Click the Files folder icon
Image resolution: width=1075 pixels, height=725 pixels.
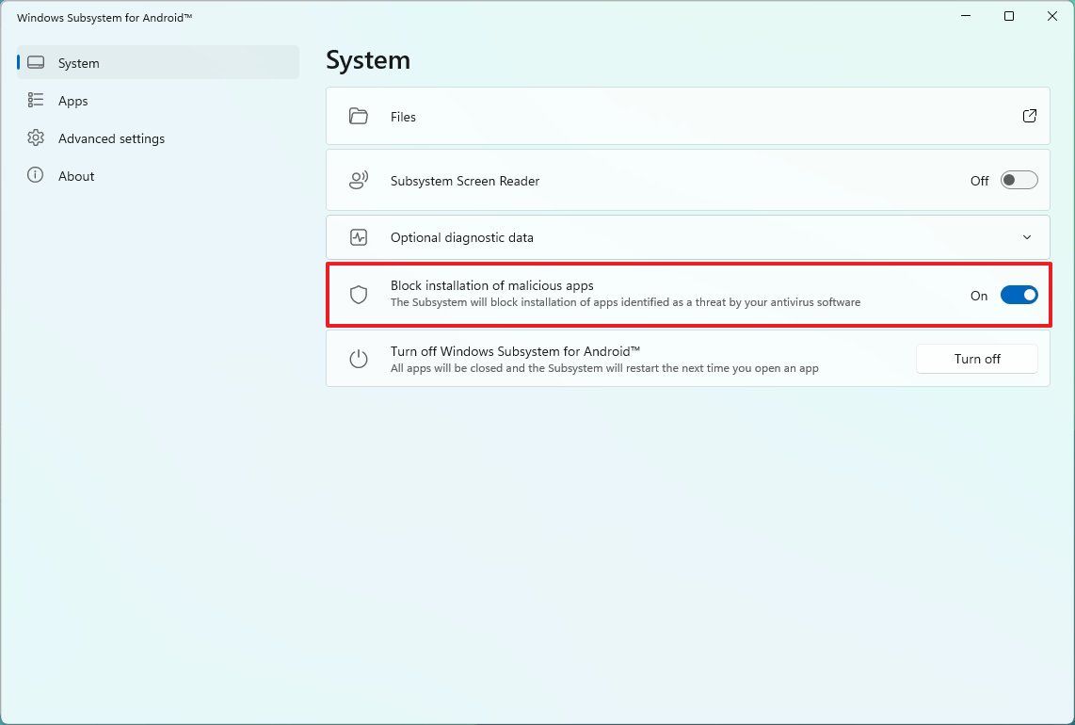coord(359,116)
